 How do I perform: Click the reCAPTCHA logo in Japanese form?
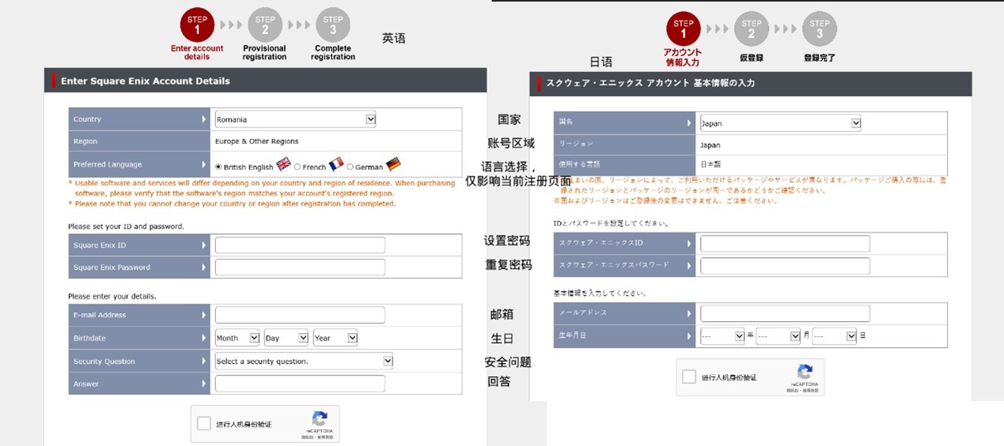(x=805, y=372)
